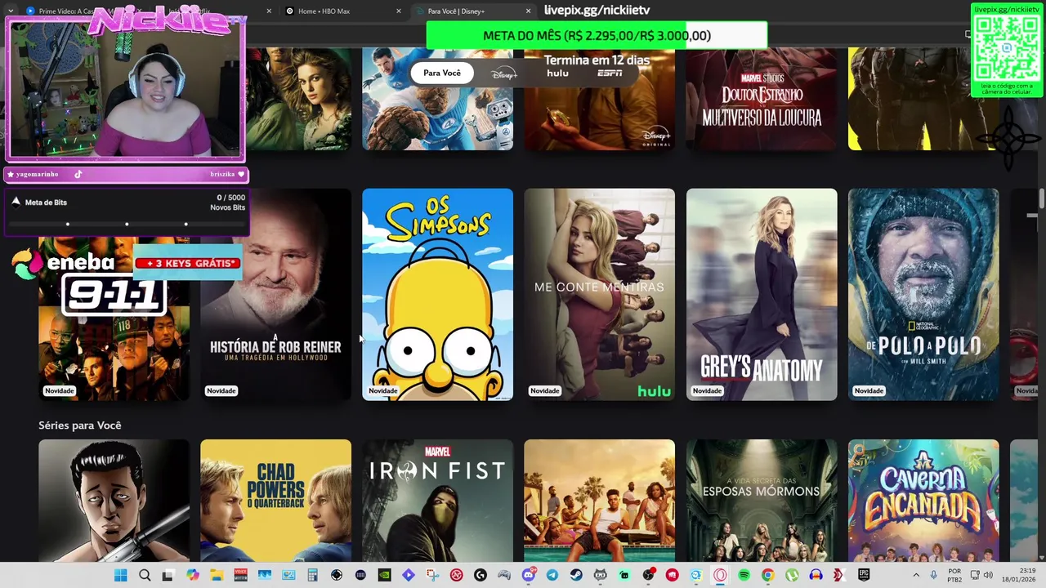Open the Caverna Encantada poster
Screen dimensions: 1046x588
point(923,501)
